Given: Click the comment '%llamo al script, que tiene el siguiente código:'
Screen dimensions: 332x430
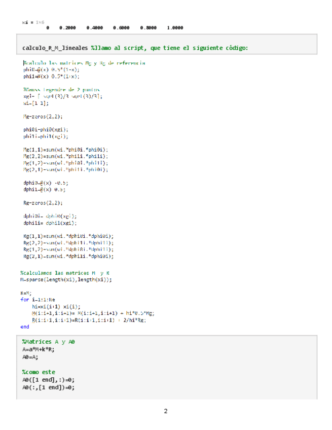Looking at the screenshot, I should (169, 48).
